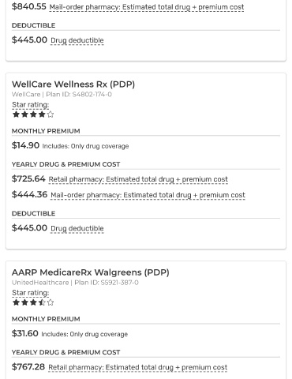The image size is (292, 379).
Task: Click the half-filled star in AARP rating
Action: click(x=42, y=302)
